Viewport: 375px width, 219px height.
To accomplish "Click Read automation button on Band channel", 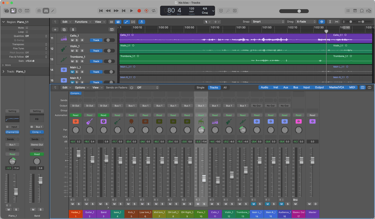I will [103, 115].
